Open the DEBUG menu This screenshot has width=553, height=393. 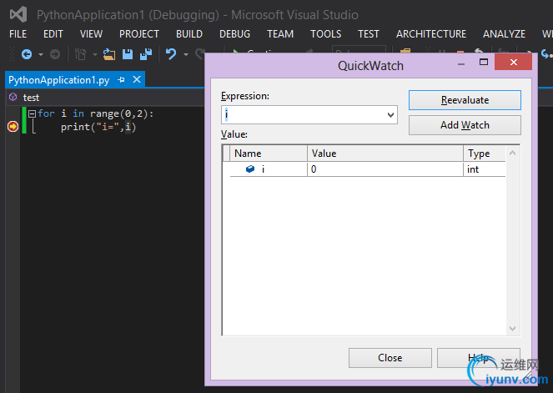pyautogui.click(x=235, y=34)
